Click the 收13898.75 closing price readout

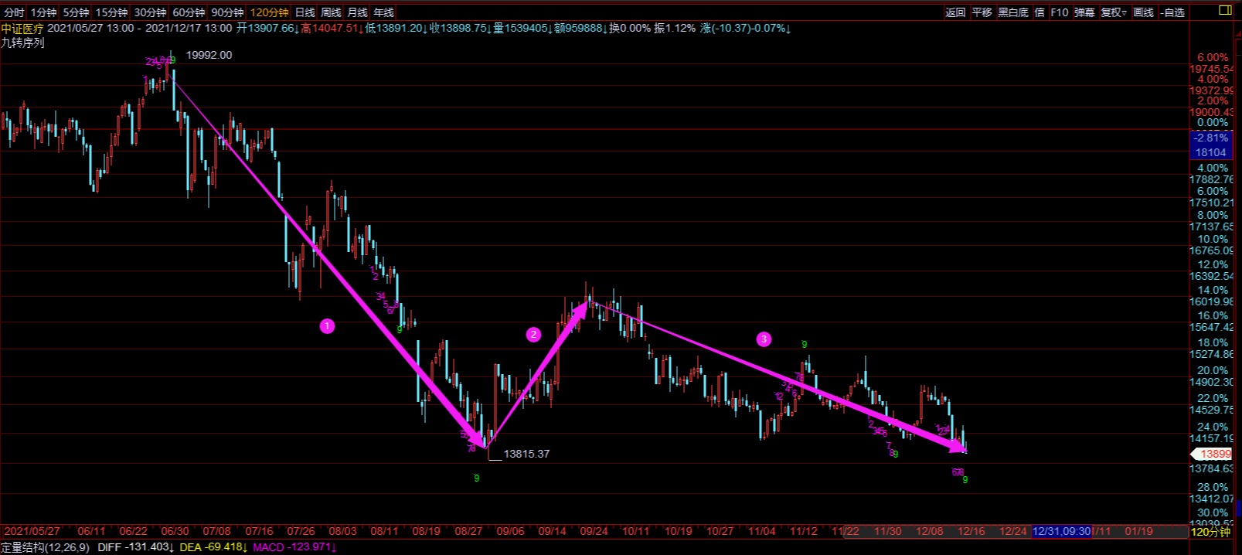click(458, 29)
